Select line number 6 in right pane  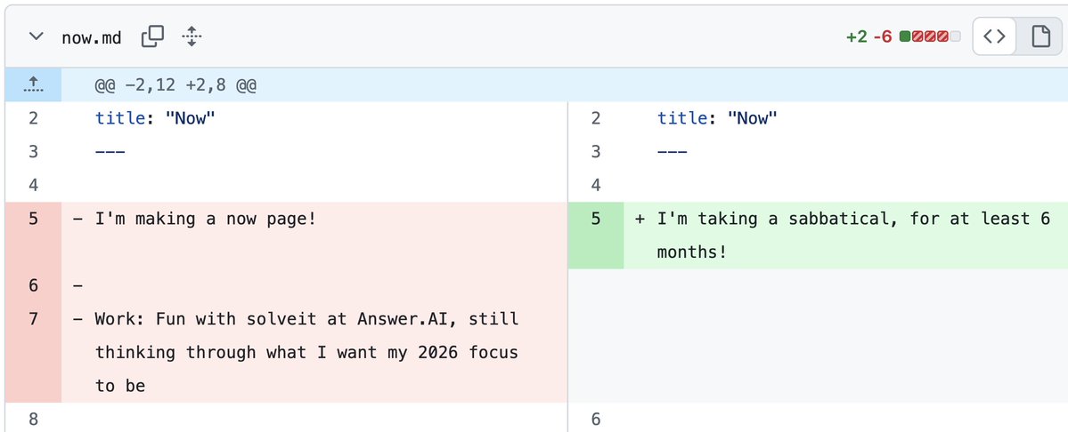[x=596, y=419]
